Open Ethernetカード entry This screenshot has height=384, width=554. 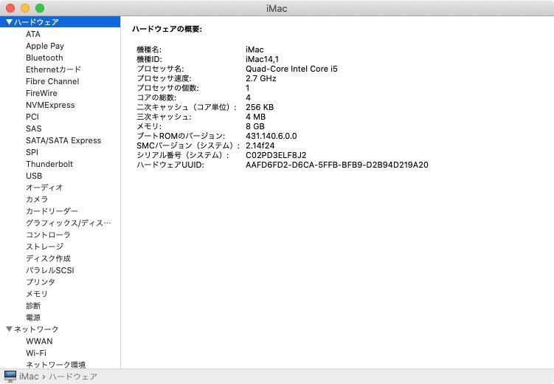(x=53, y=69)
